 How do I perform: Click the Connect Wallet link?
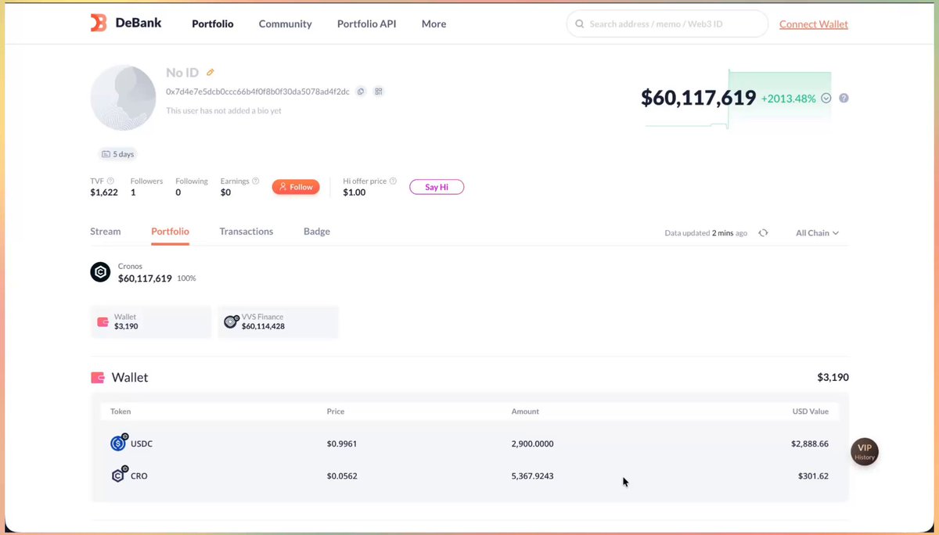pyautogui.click(x=814, y=24)
